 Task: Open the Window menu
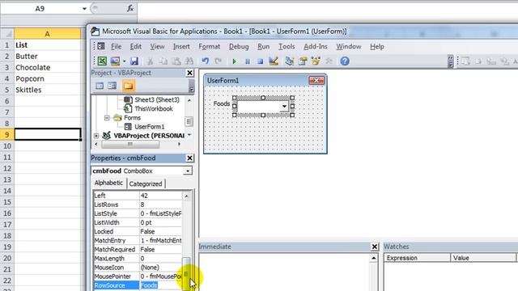[349, 47]
